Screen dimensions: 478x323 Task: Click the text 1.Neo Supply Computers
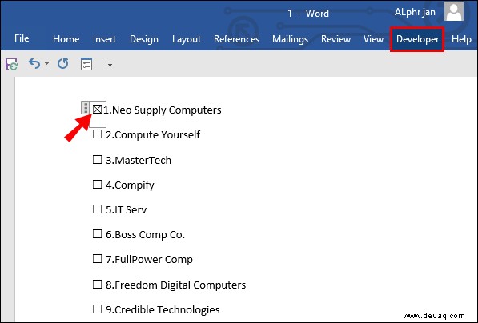[163, 110]
